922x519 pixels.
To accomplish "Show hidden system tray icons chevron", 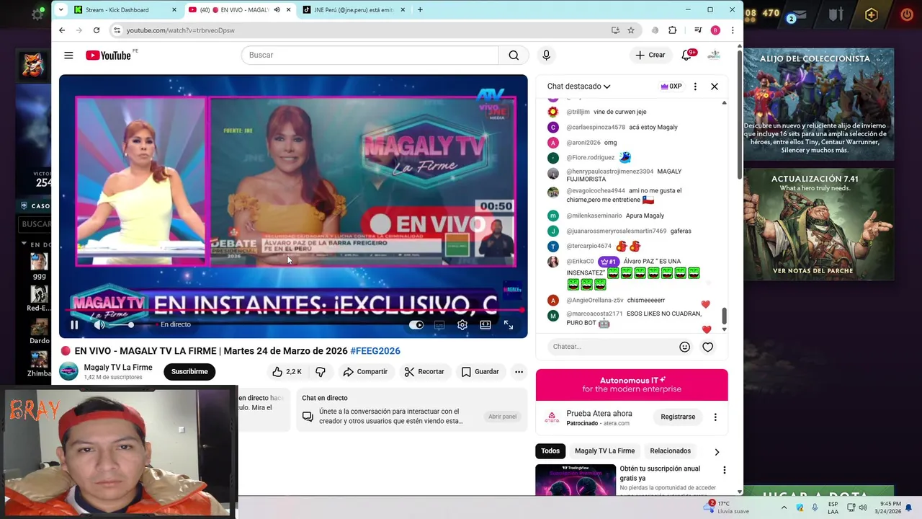I will [784, 507].
